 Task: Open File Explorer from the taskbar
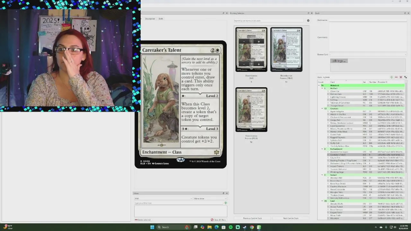(x=209, y=227)
